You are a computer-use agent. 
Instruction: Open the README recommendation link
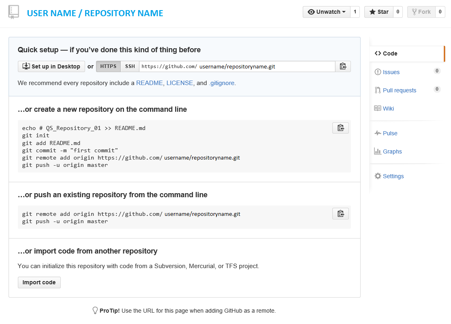pos(150,83)
